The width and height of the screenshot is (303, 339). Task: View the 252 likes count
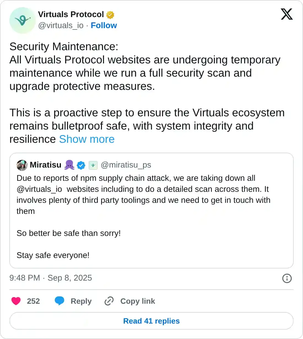[x=33, y=301]
